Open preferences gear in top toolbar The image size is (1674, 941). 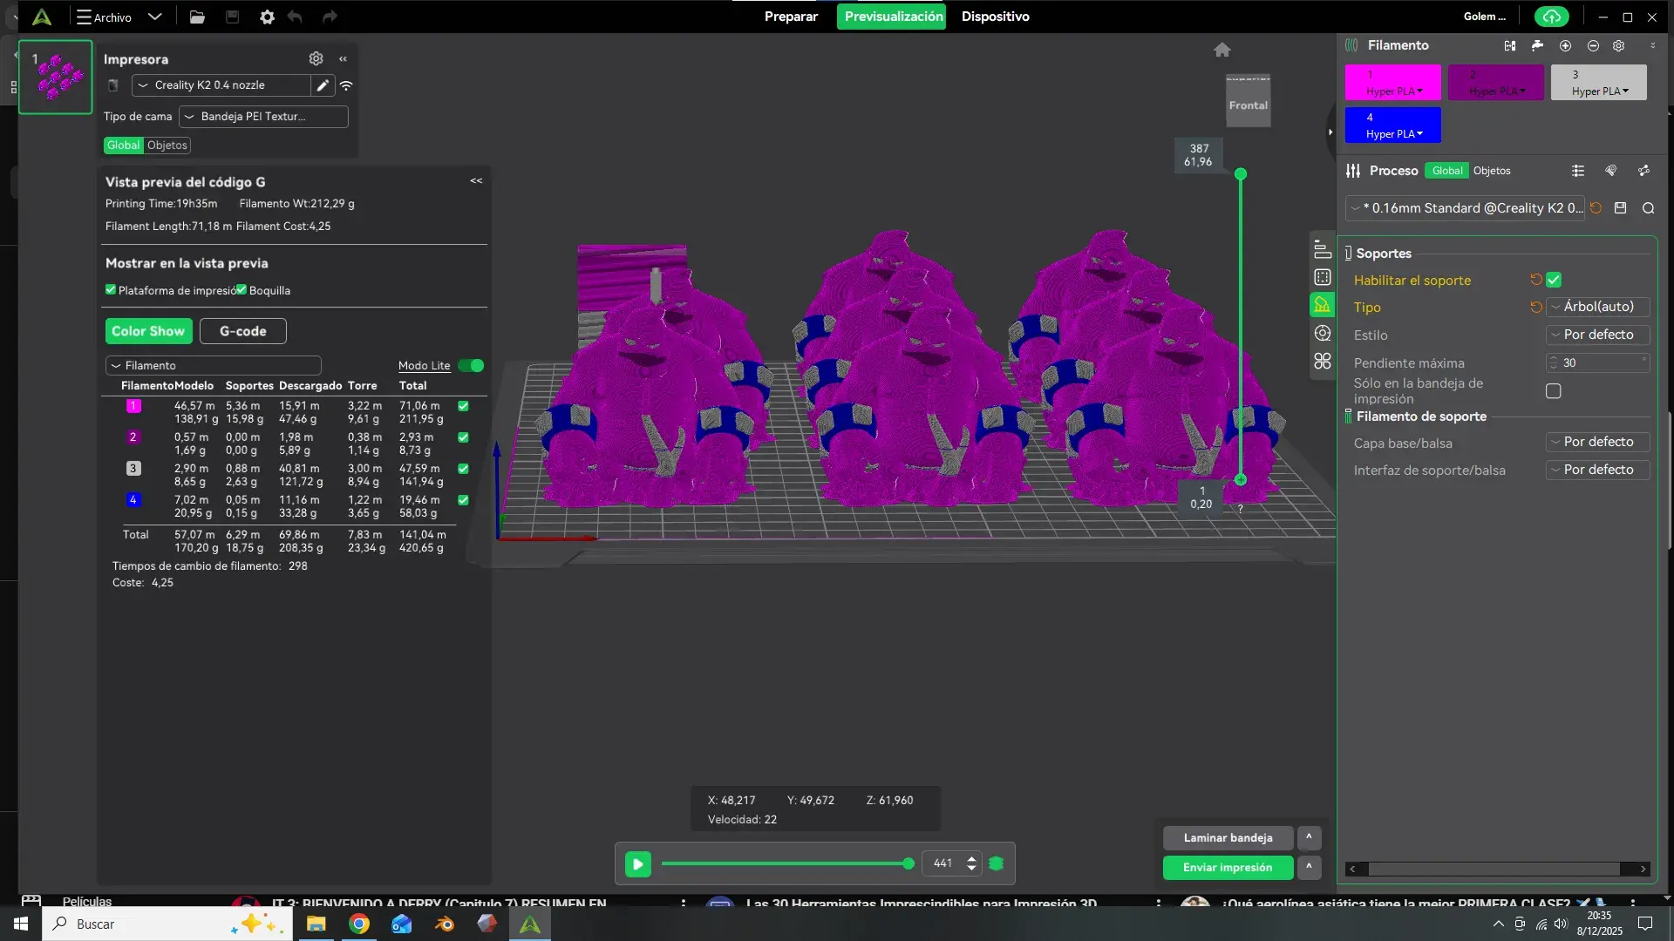pos(267,17)
